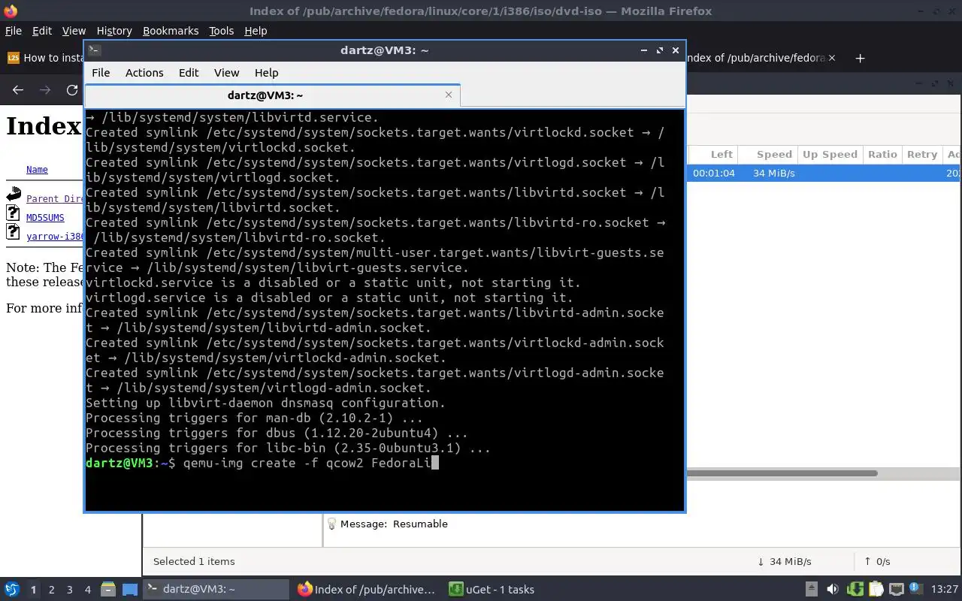This screenshot has width=962, height=601.
Task: Click the MD5SUMS file type icon
Action: click(13, 213)
